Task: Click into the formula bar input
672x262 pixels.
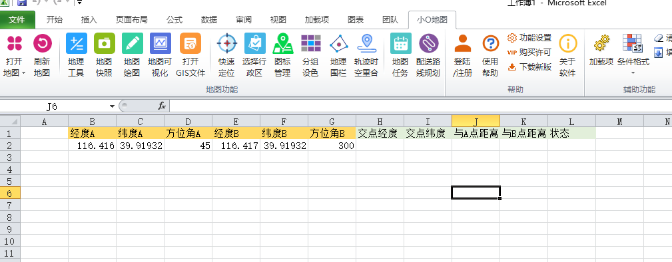Action: coord(420,106)
